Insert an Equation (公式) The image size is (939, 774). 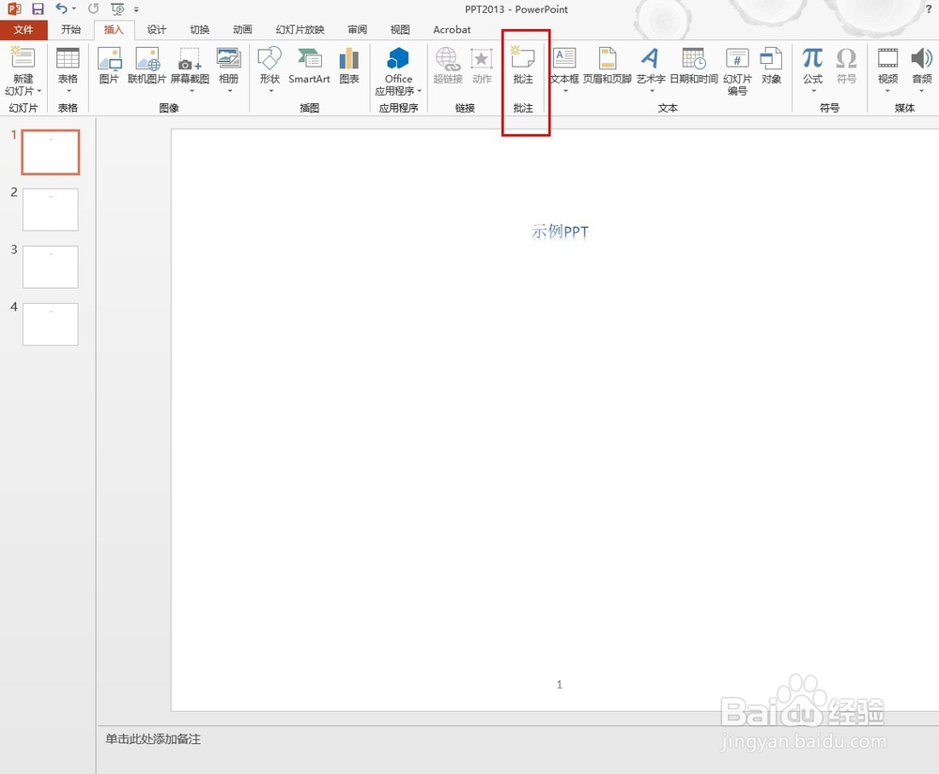point(812,58)
